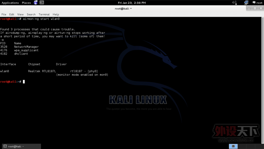Open the View menu

coord(20,14)
